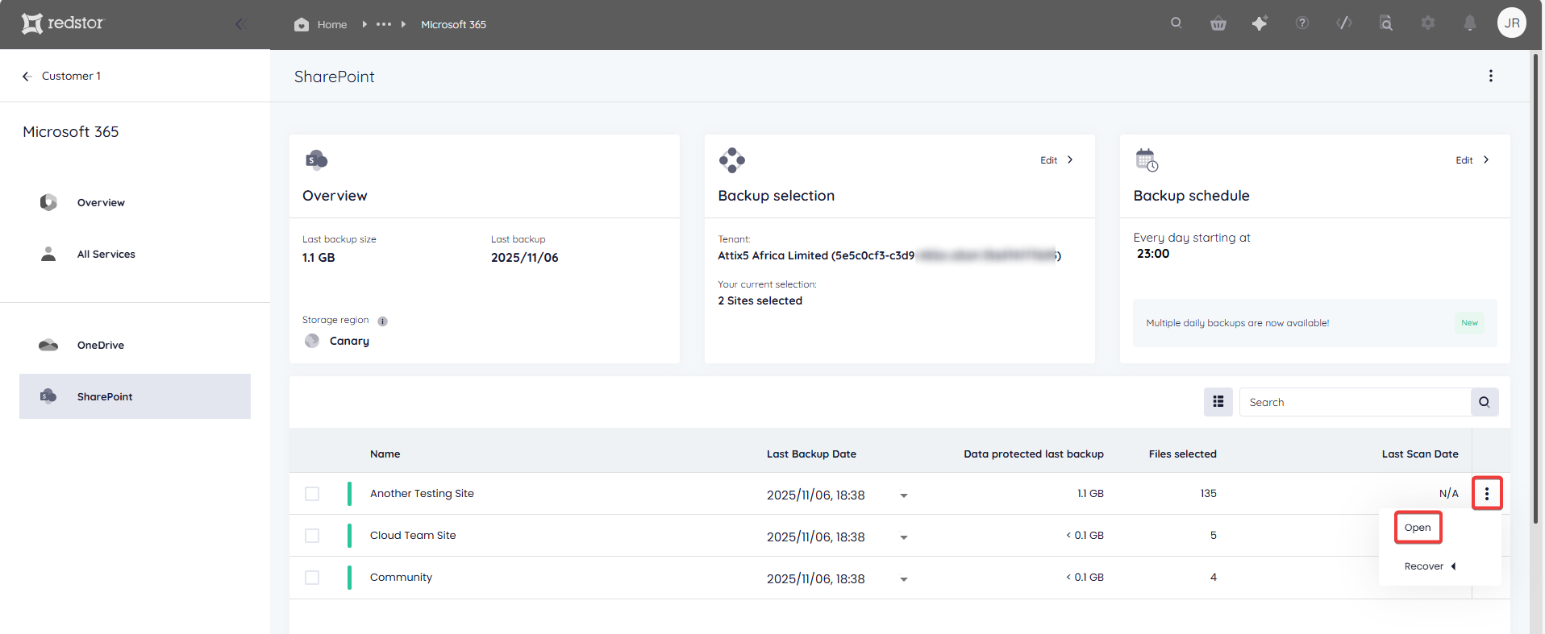
Task: Sort by the Last Backup Date header
Action: coord(811,454)
